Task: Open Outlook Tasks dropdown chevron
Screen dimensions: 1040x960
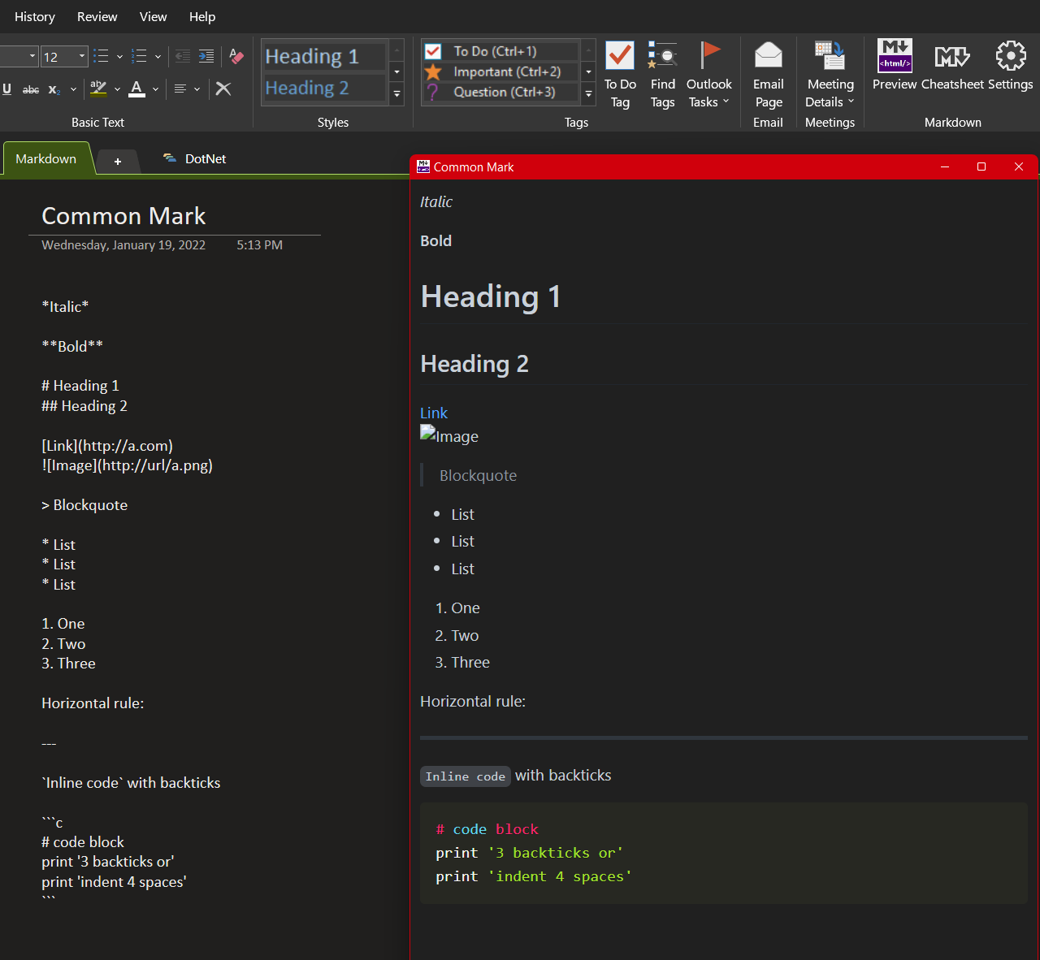Action: point(726,102)
